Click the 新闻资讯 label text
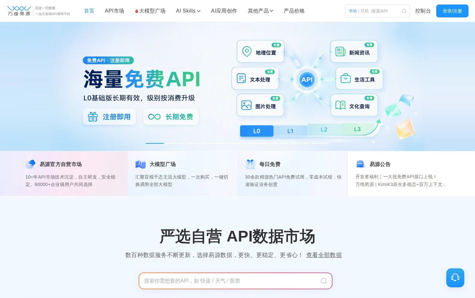Screen dimensions: 475x298 [359, 53]
